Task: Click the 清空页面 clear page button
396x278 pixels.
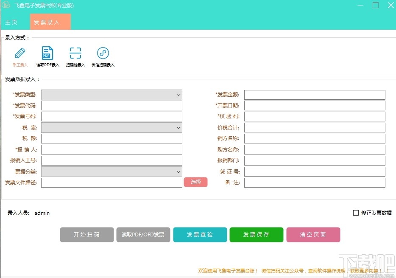Action: tap(313, 234)
